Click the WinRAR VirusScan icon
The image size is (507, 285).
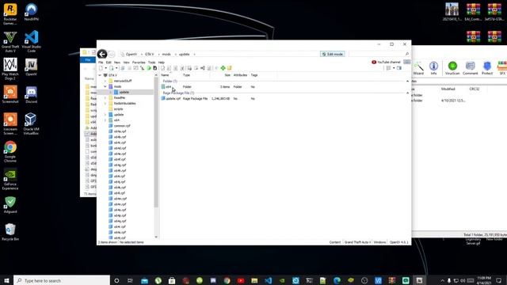pyautogui.click(x=452, y=68)
